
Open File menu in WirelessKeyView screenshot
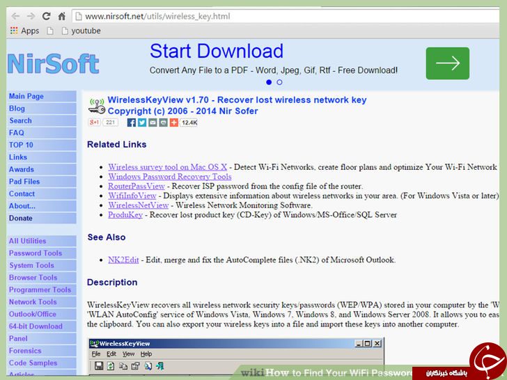coord(96,354)
